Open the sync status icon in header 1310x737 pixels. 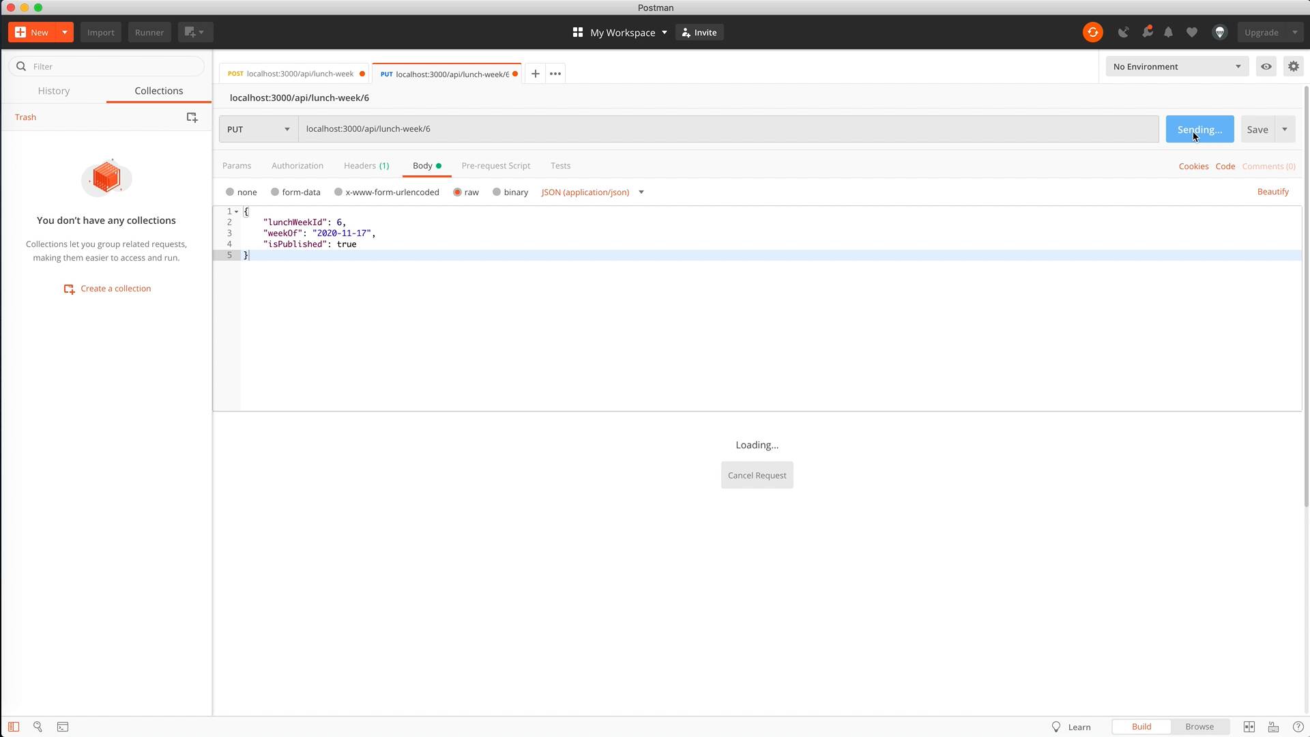click(1092, 32)
